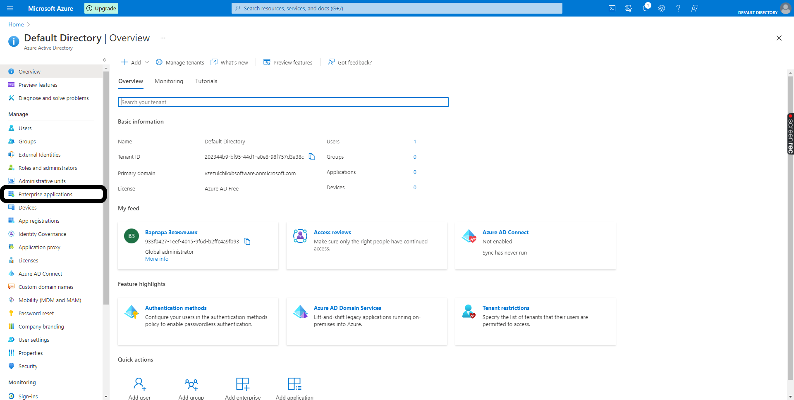Click Manage tenants in toolbar
Image resolution: width=794 pixels, height=400 pixels.
[x=180, y=62]
